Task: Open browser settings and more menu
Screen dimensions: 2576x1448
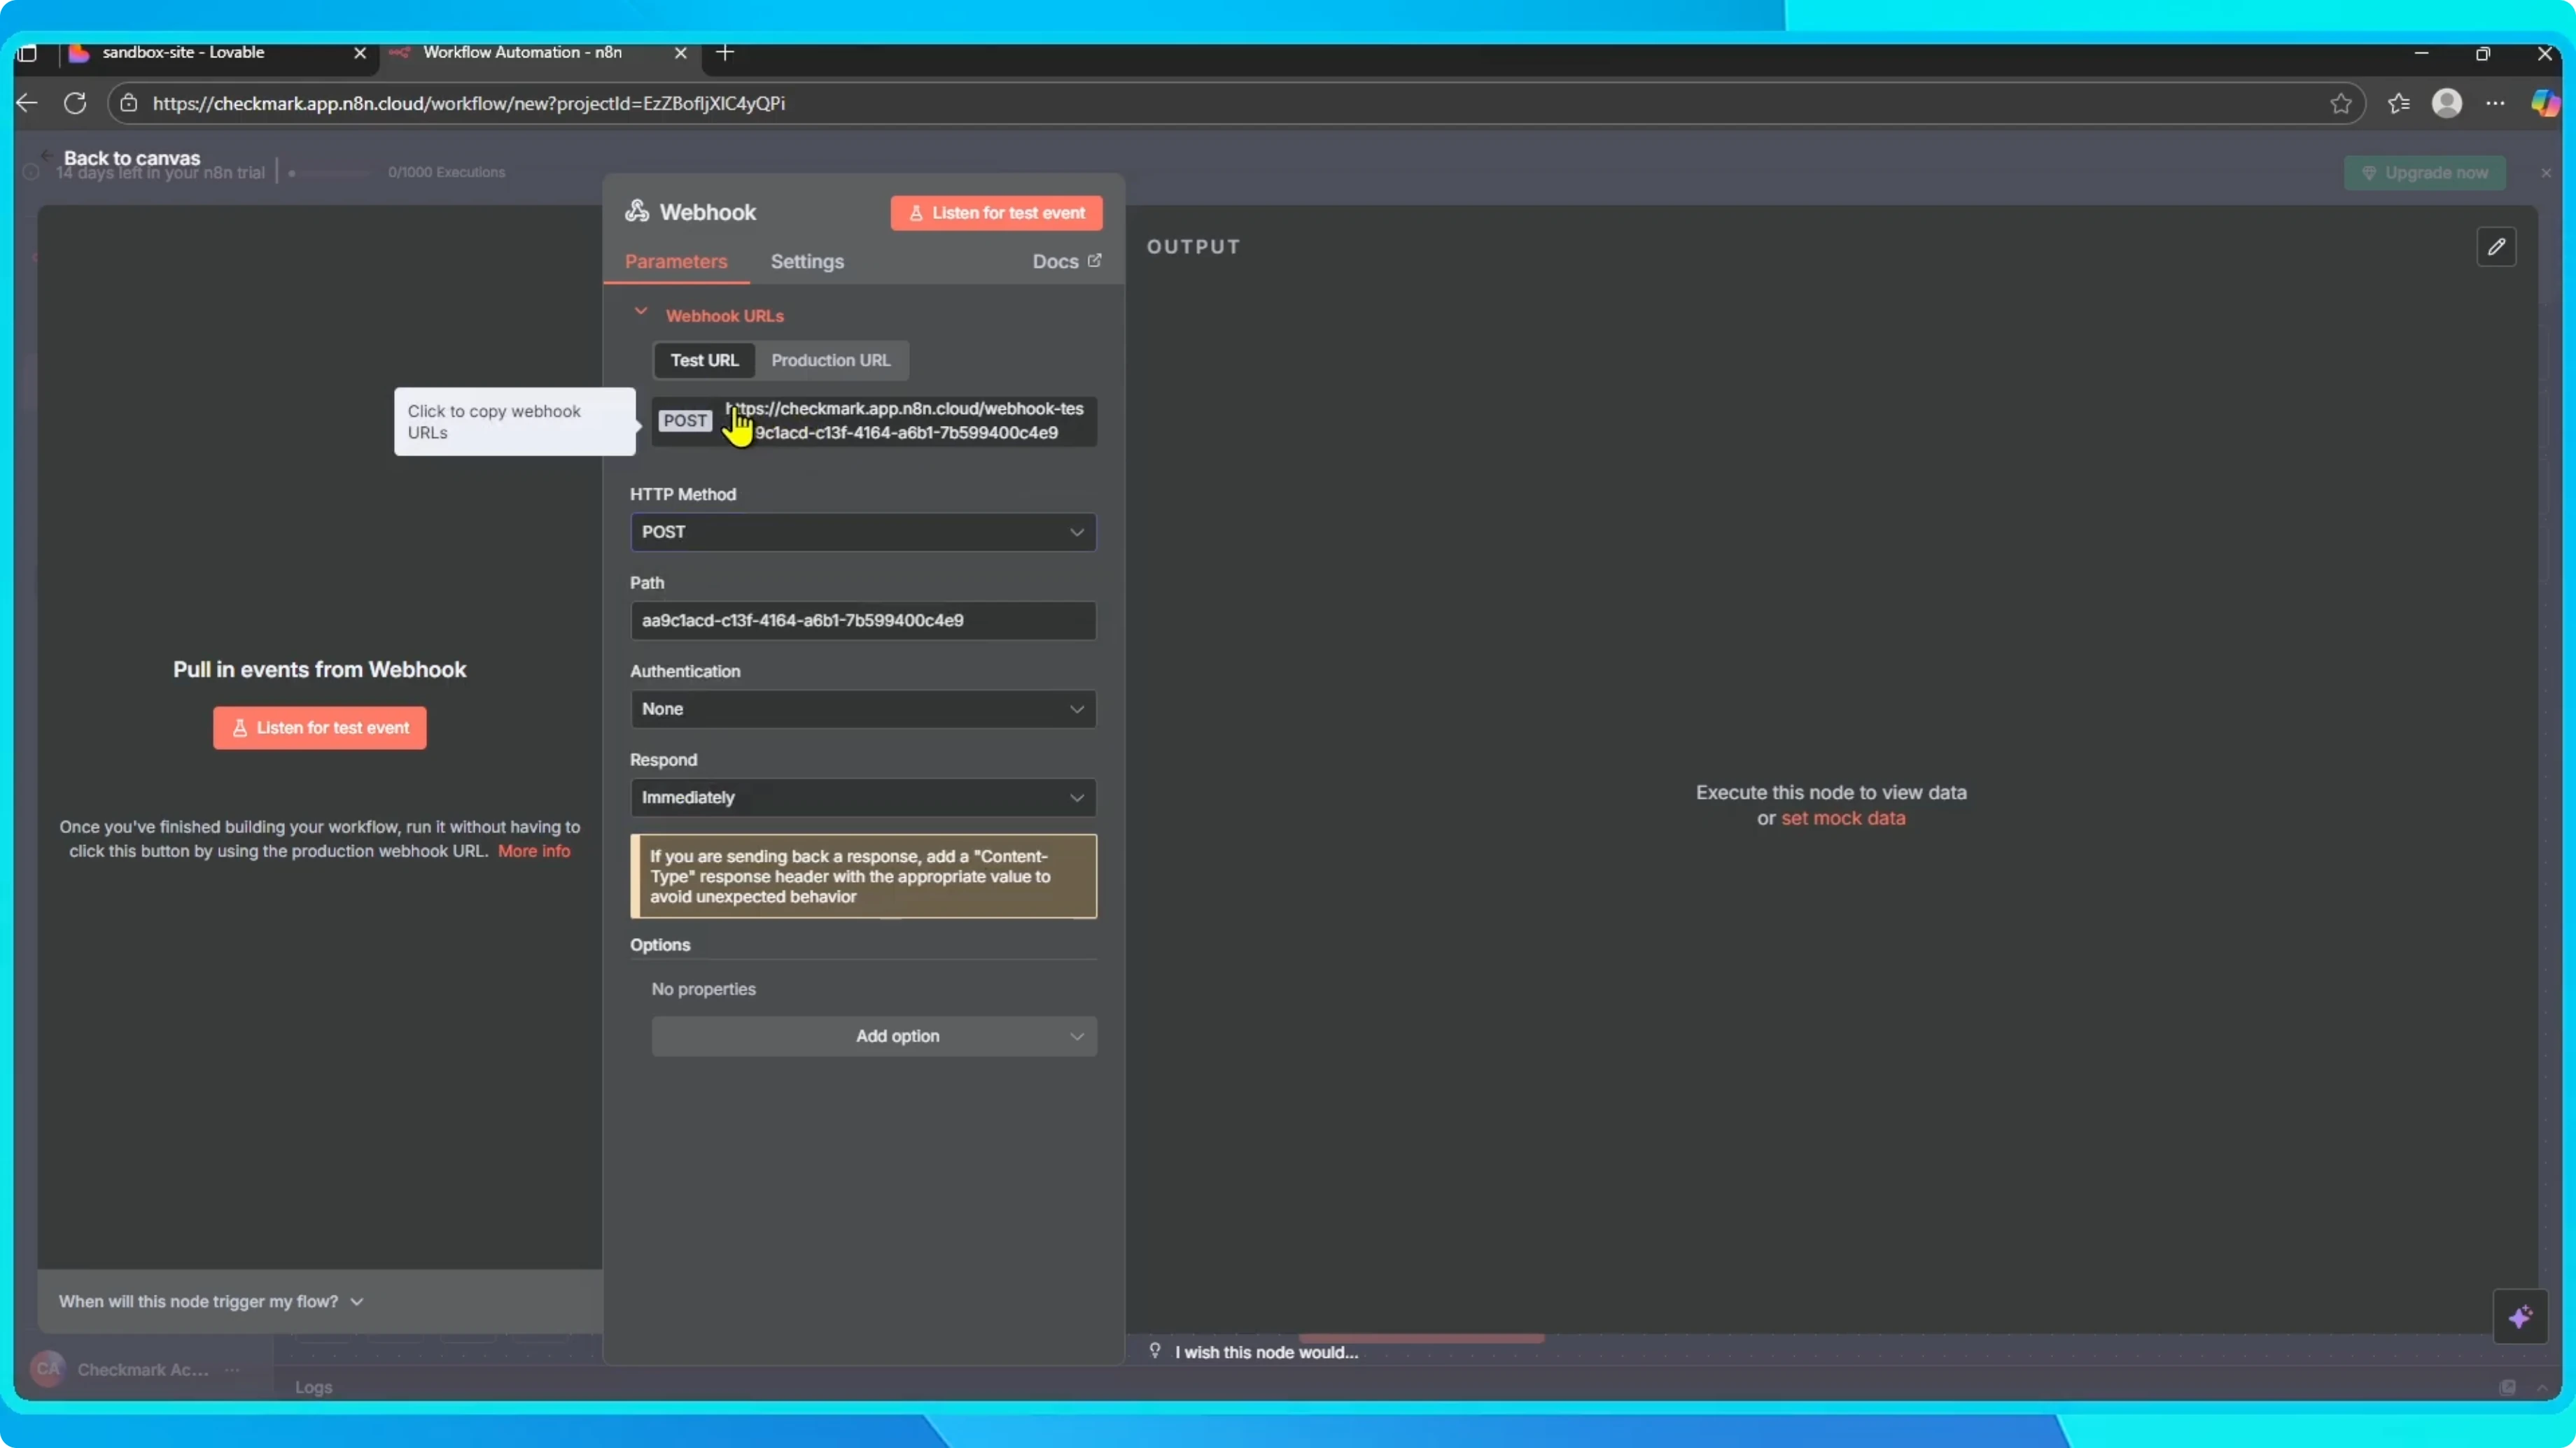Action: pyautogui.click(x=2495, y=103)
